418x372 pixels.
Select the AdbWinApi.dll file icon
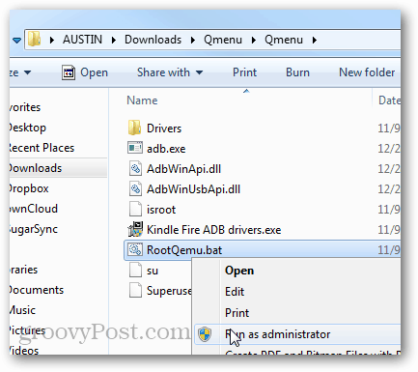pos(135,168)
